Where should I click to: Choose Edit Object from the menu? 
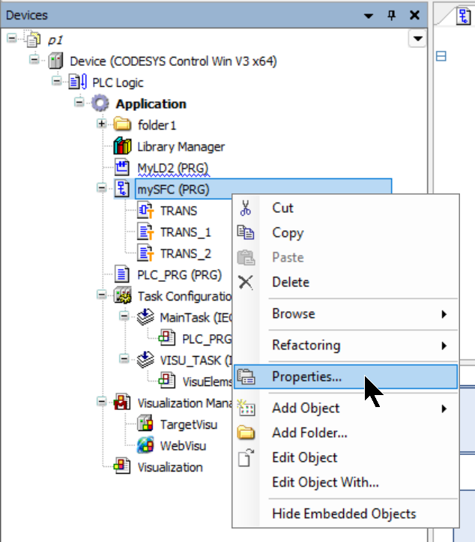coord(346,457)
